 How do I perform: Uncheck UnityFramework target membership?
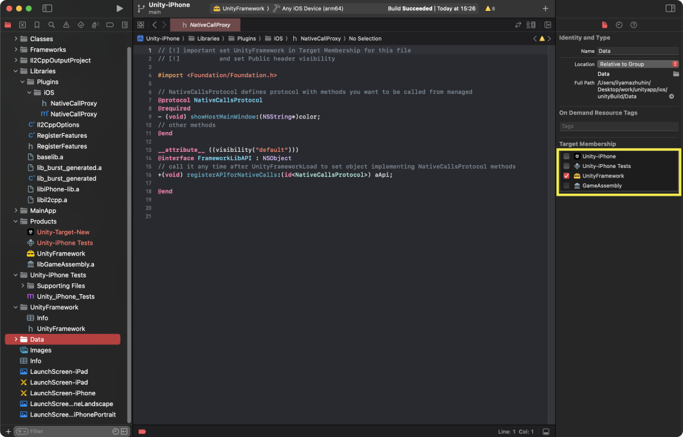click(566, 176)
